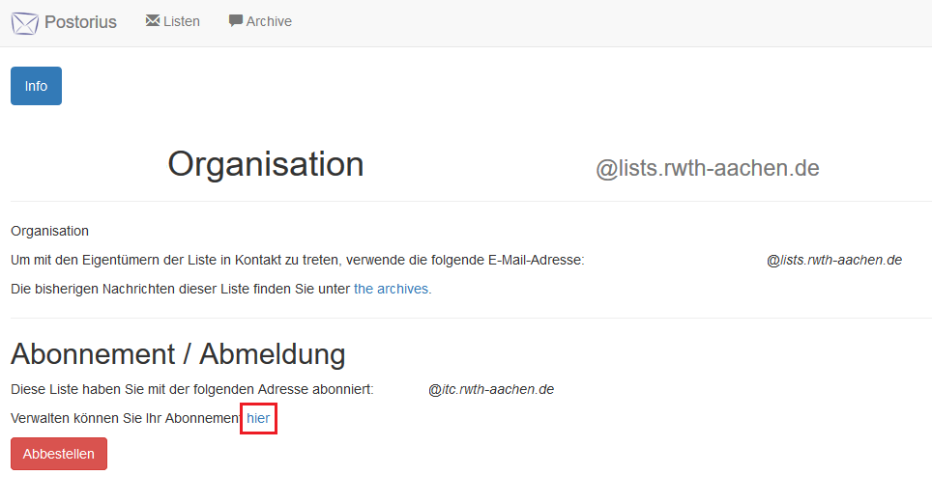This screenshot has width=932, height=503.
Task: Open the "hier" subscription management link
Action: pos(258,418)
